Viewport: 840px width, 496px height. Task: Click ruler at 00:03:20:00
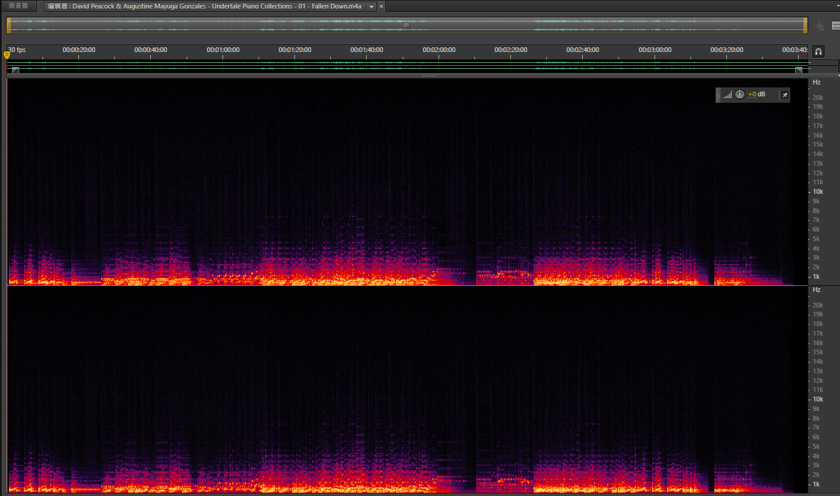[x=727, y=50]
